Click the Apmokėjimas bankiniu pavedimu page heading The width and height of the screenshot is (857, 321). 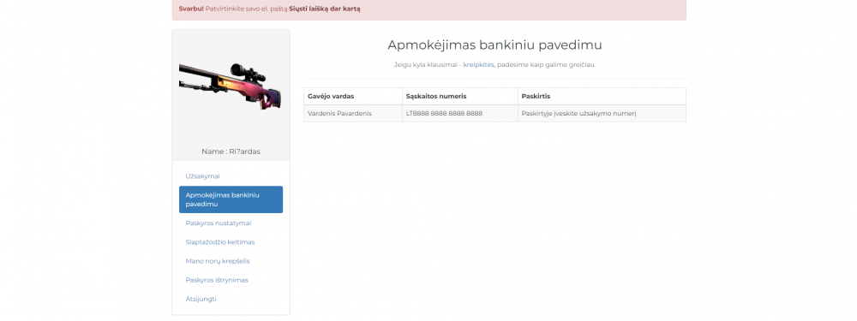click(x=494, y=45)
